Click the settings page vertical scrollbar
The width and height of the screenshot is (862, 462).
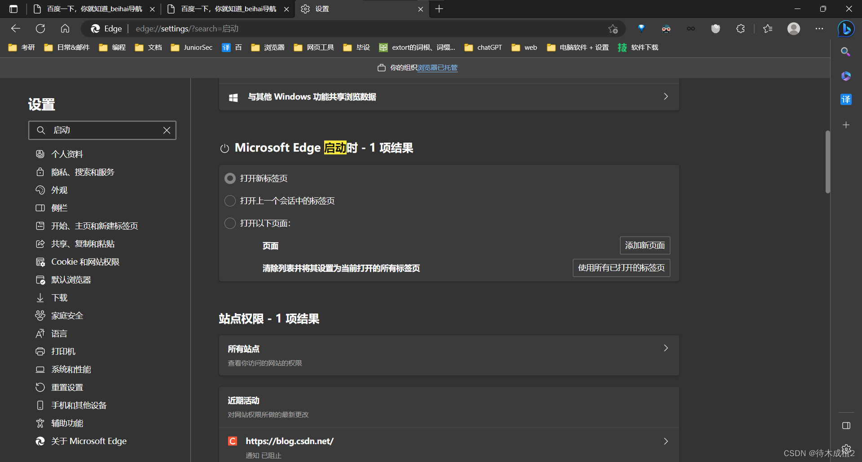tap(827, 161)
